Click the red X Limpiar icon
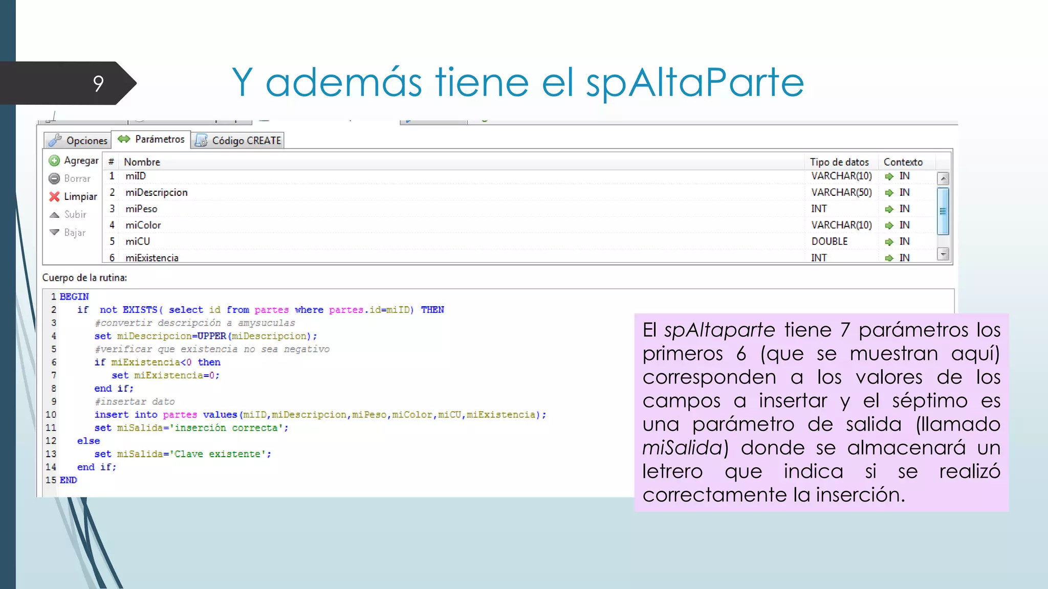The width and height of the screenshot is (1048, 589). (54, 196)
